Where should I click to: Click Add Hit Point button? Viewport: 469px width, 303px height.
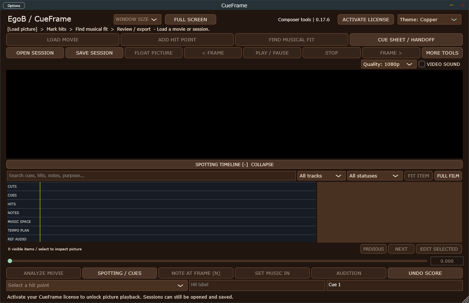coord(177,40)
